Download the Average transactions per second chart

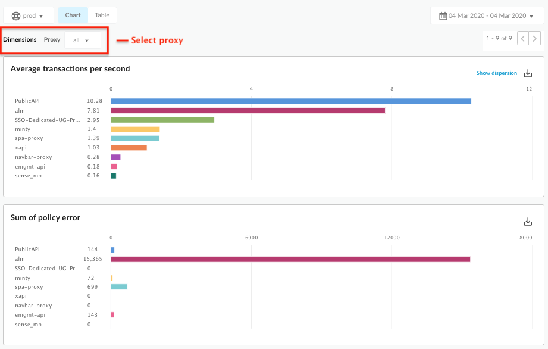coord(528,73)
